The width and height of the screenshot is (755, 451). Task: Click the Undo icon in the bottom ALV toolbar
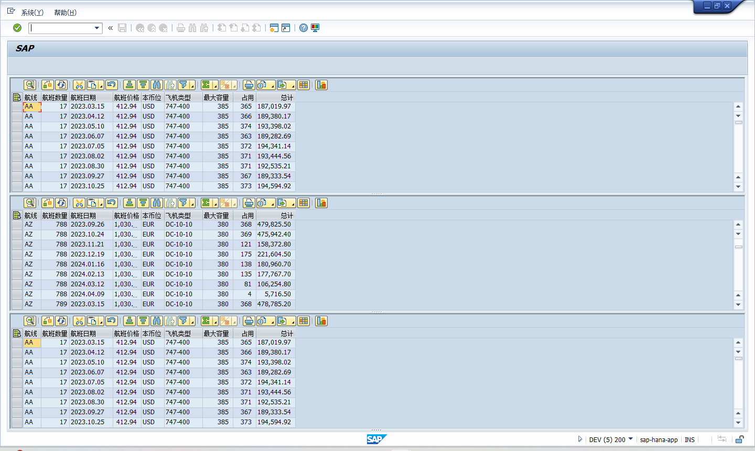111,320
